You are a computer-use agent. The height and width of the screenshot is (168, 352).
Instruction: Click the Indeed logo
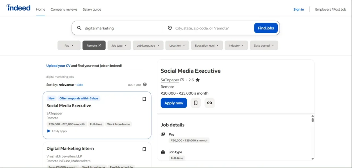18,8
